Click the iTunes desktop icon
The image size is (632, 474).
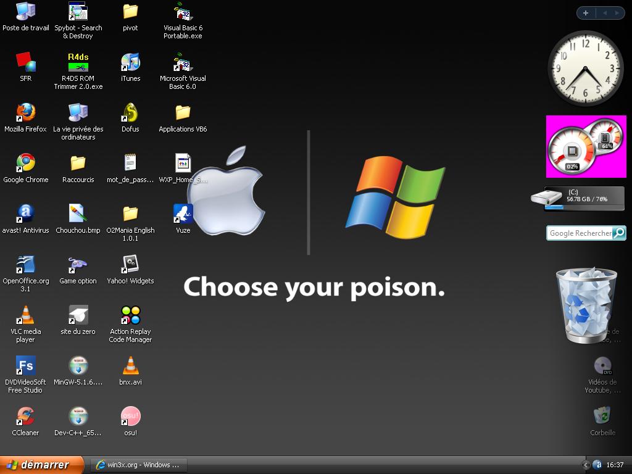[x=130, y=62]
